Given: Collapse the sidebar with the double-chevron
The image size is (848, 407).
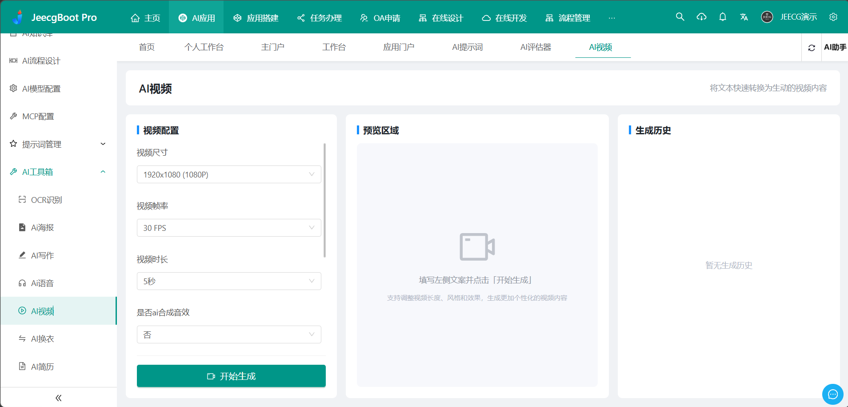Looking at the screenshot, I should click(x=58, y=397).
